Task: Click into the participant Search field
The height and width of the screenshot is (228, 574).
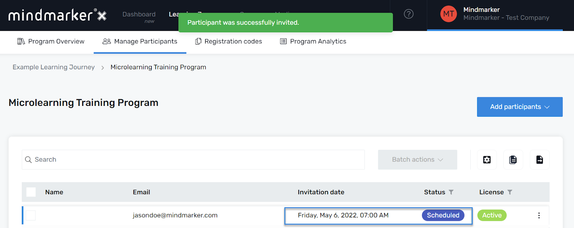Action: (193, 160)
